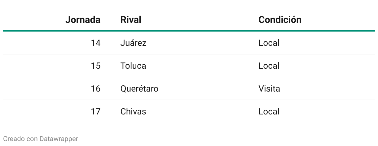Select the Toluca rival cell

click(133, 66)
